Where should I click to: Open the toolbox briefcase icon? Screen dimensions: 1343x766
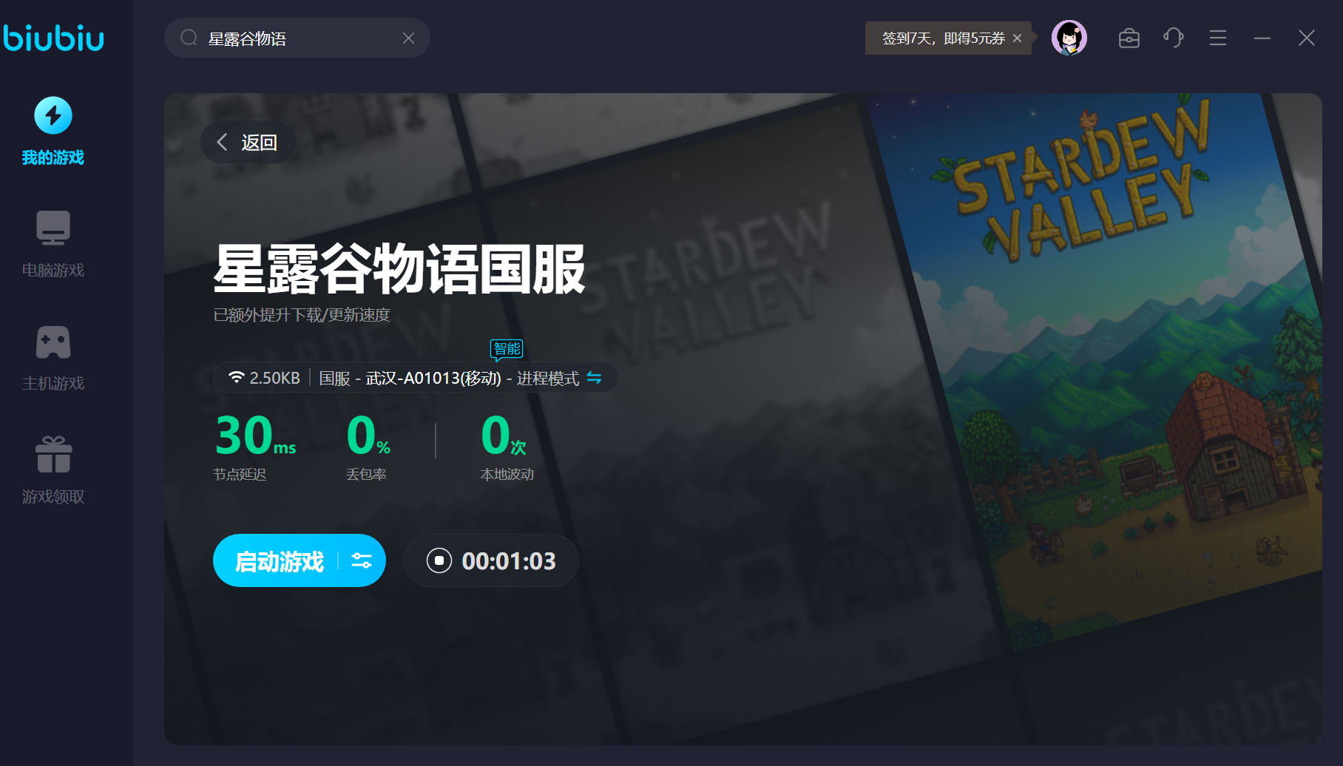pos(1129,38)
